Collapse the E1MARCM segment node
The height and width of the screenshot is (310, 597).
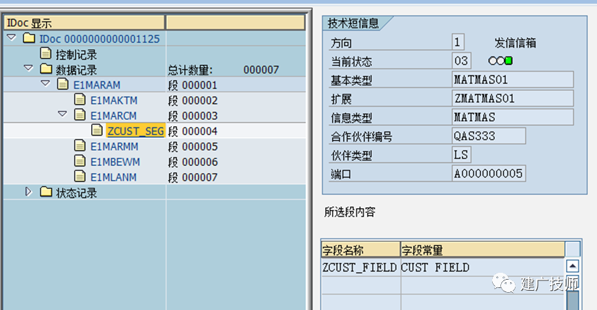click(62, 114)
